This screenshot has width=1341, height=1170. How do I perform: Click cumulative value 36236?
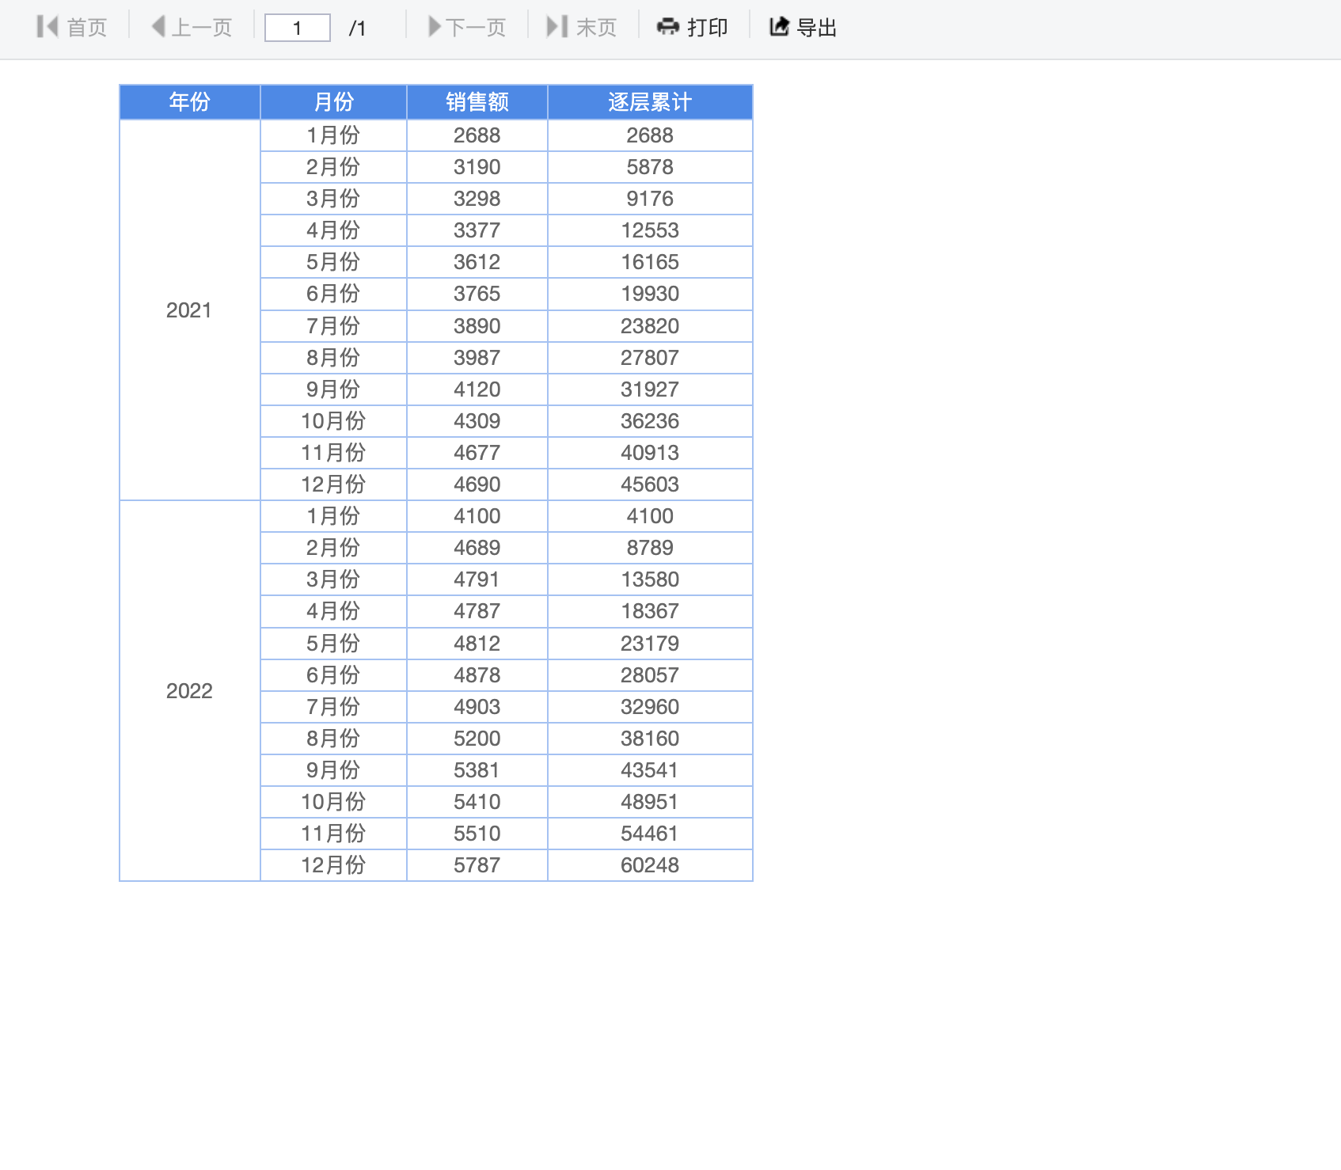650,421
